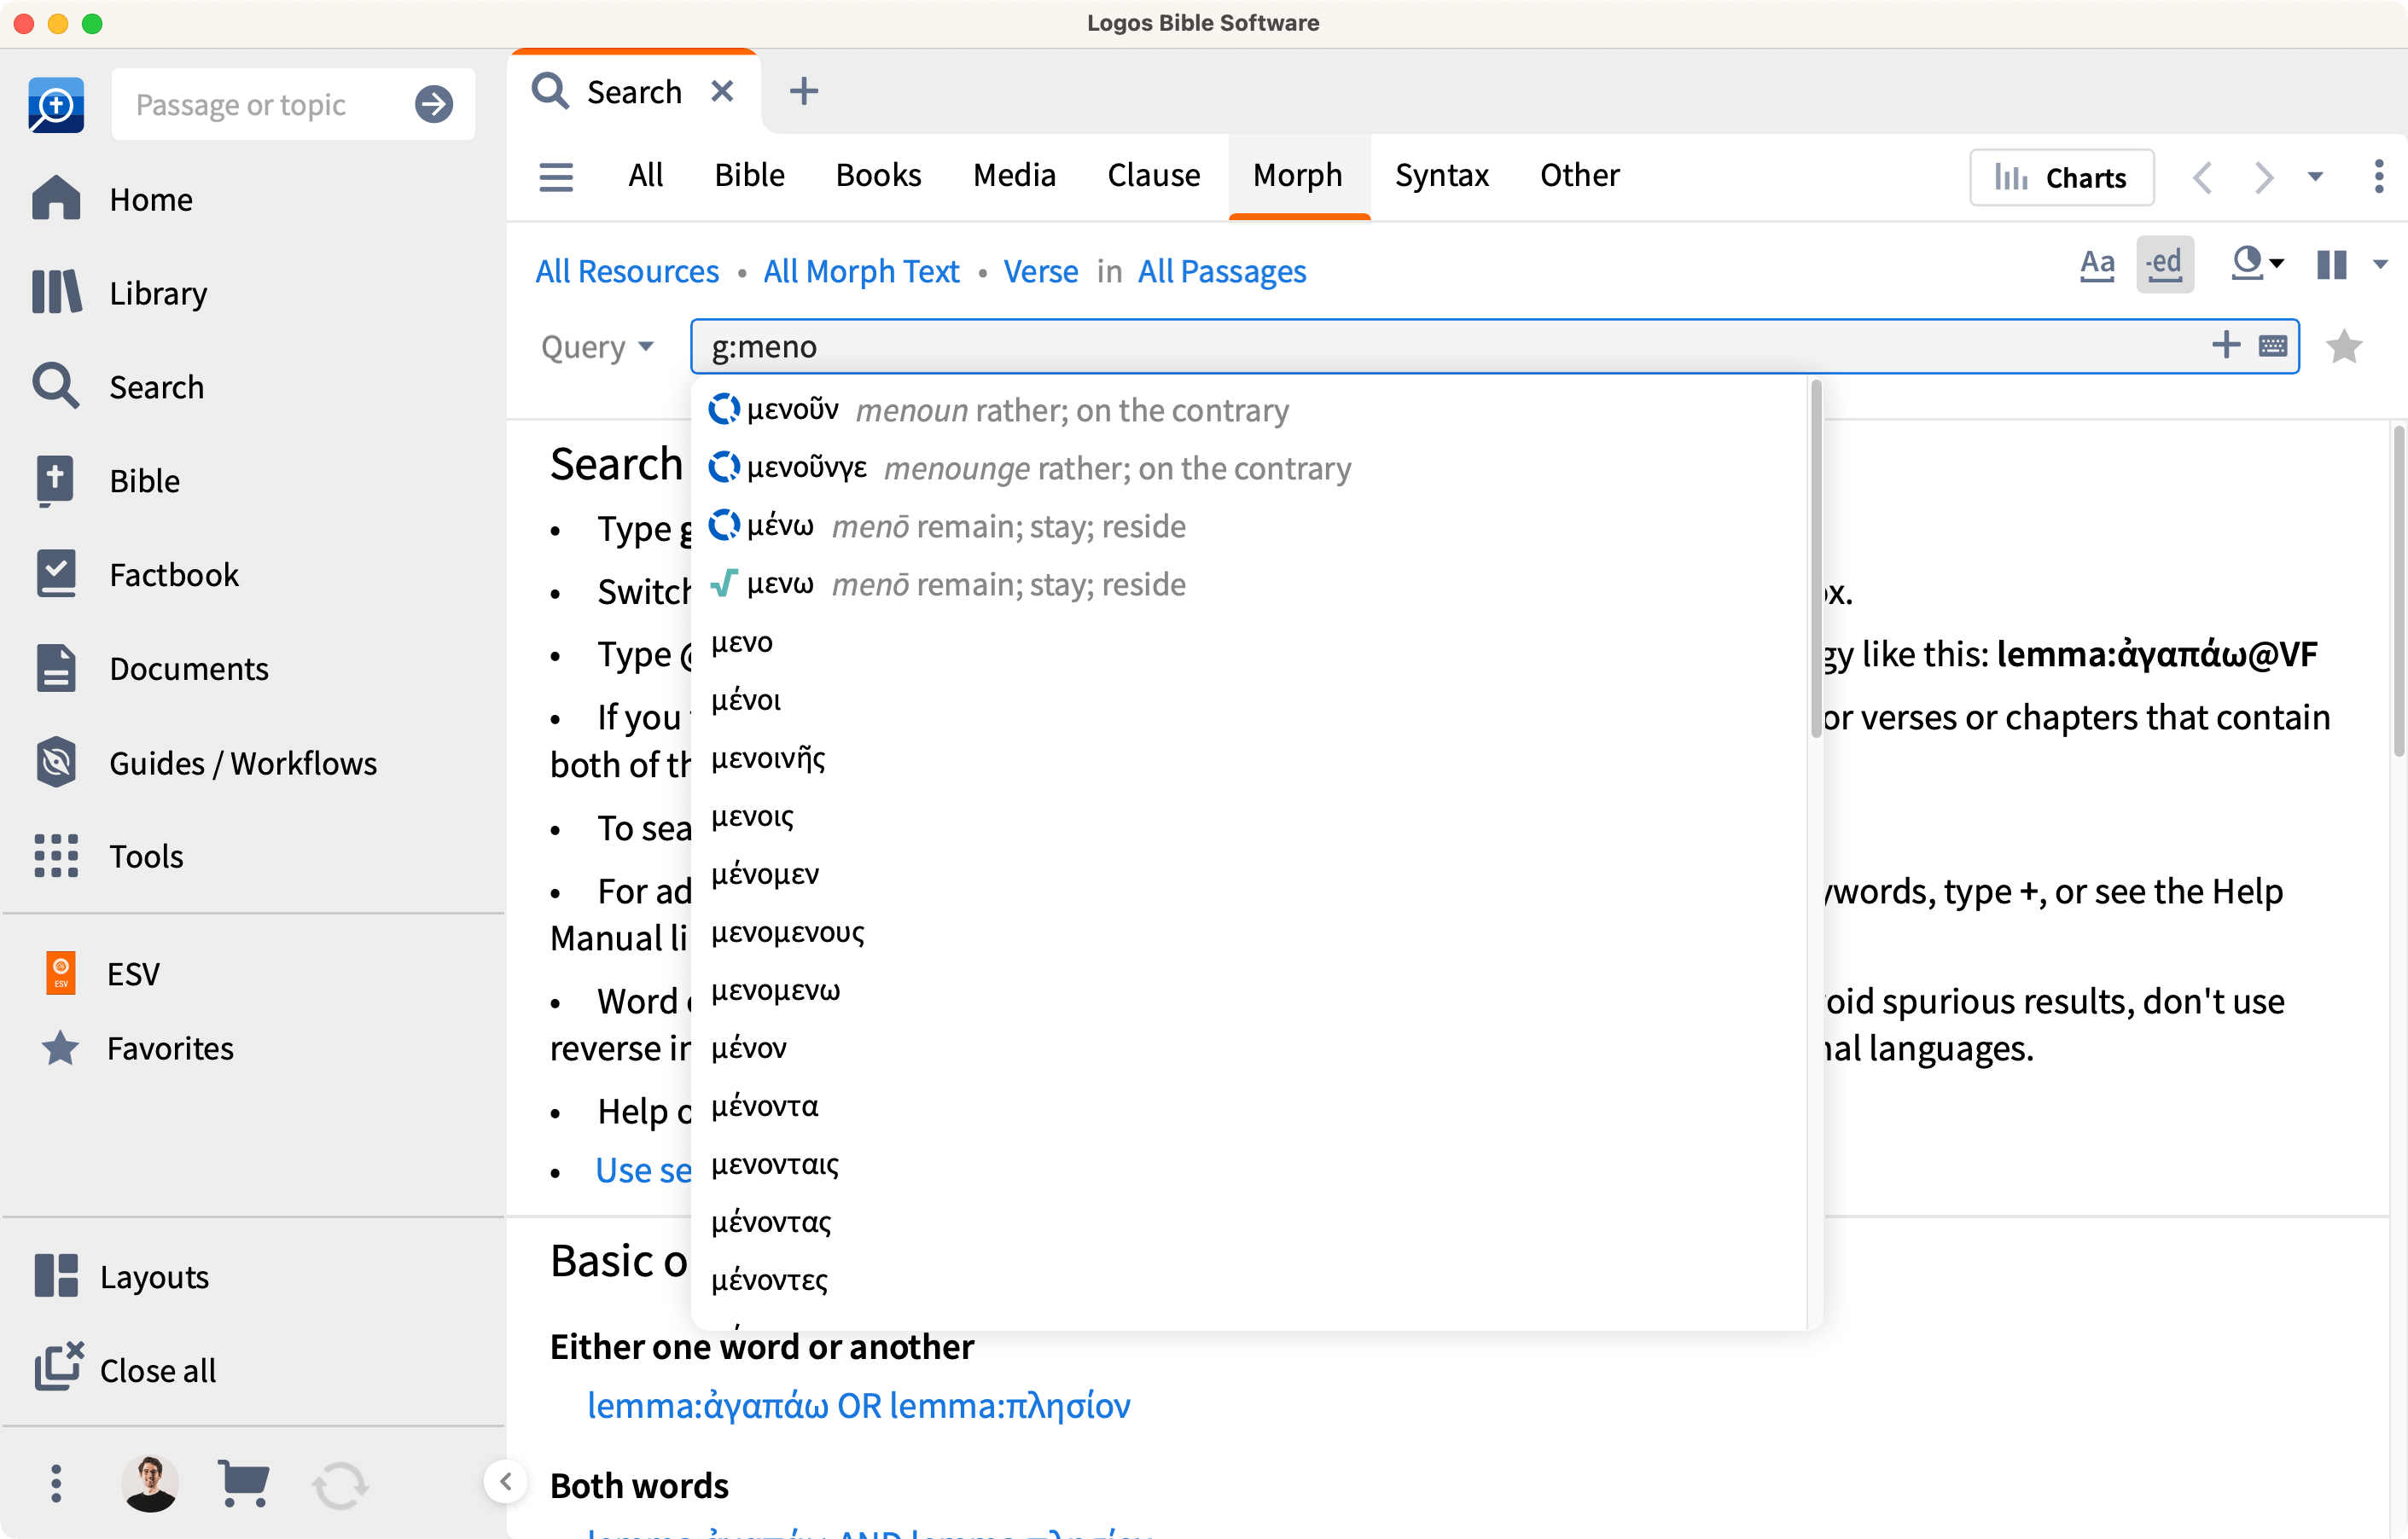Select the μενοῦν menoun lemma suggestion

(1248, 410)
